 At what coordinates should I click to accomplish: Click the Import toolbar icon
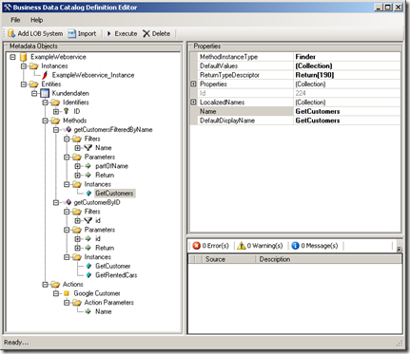pyautogui.click(x=72, y=33)
